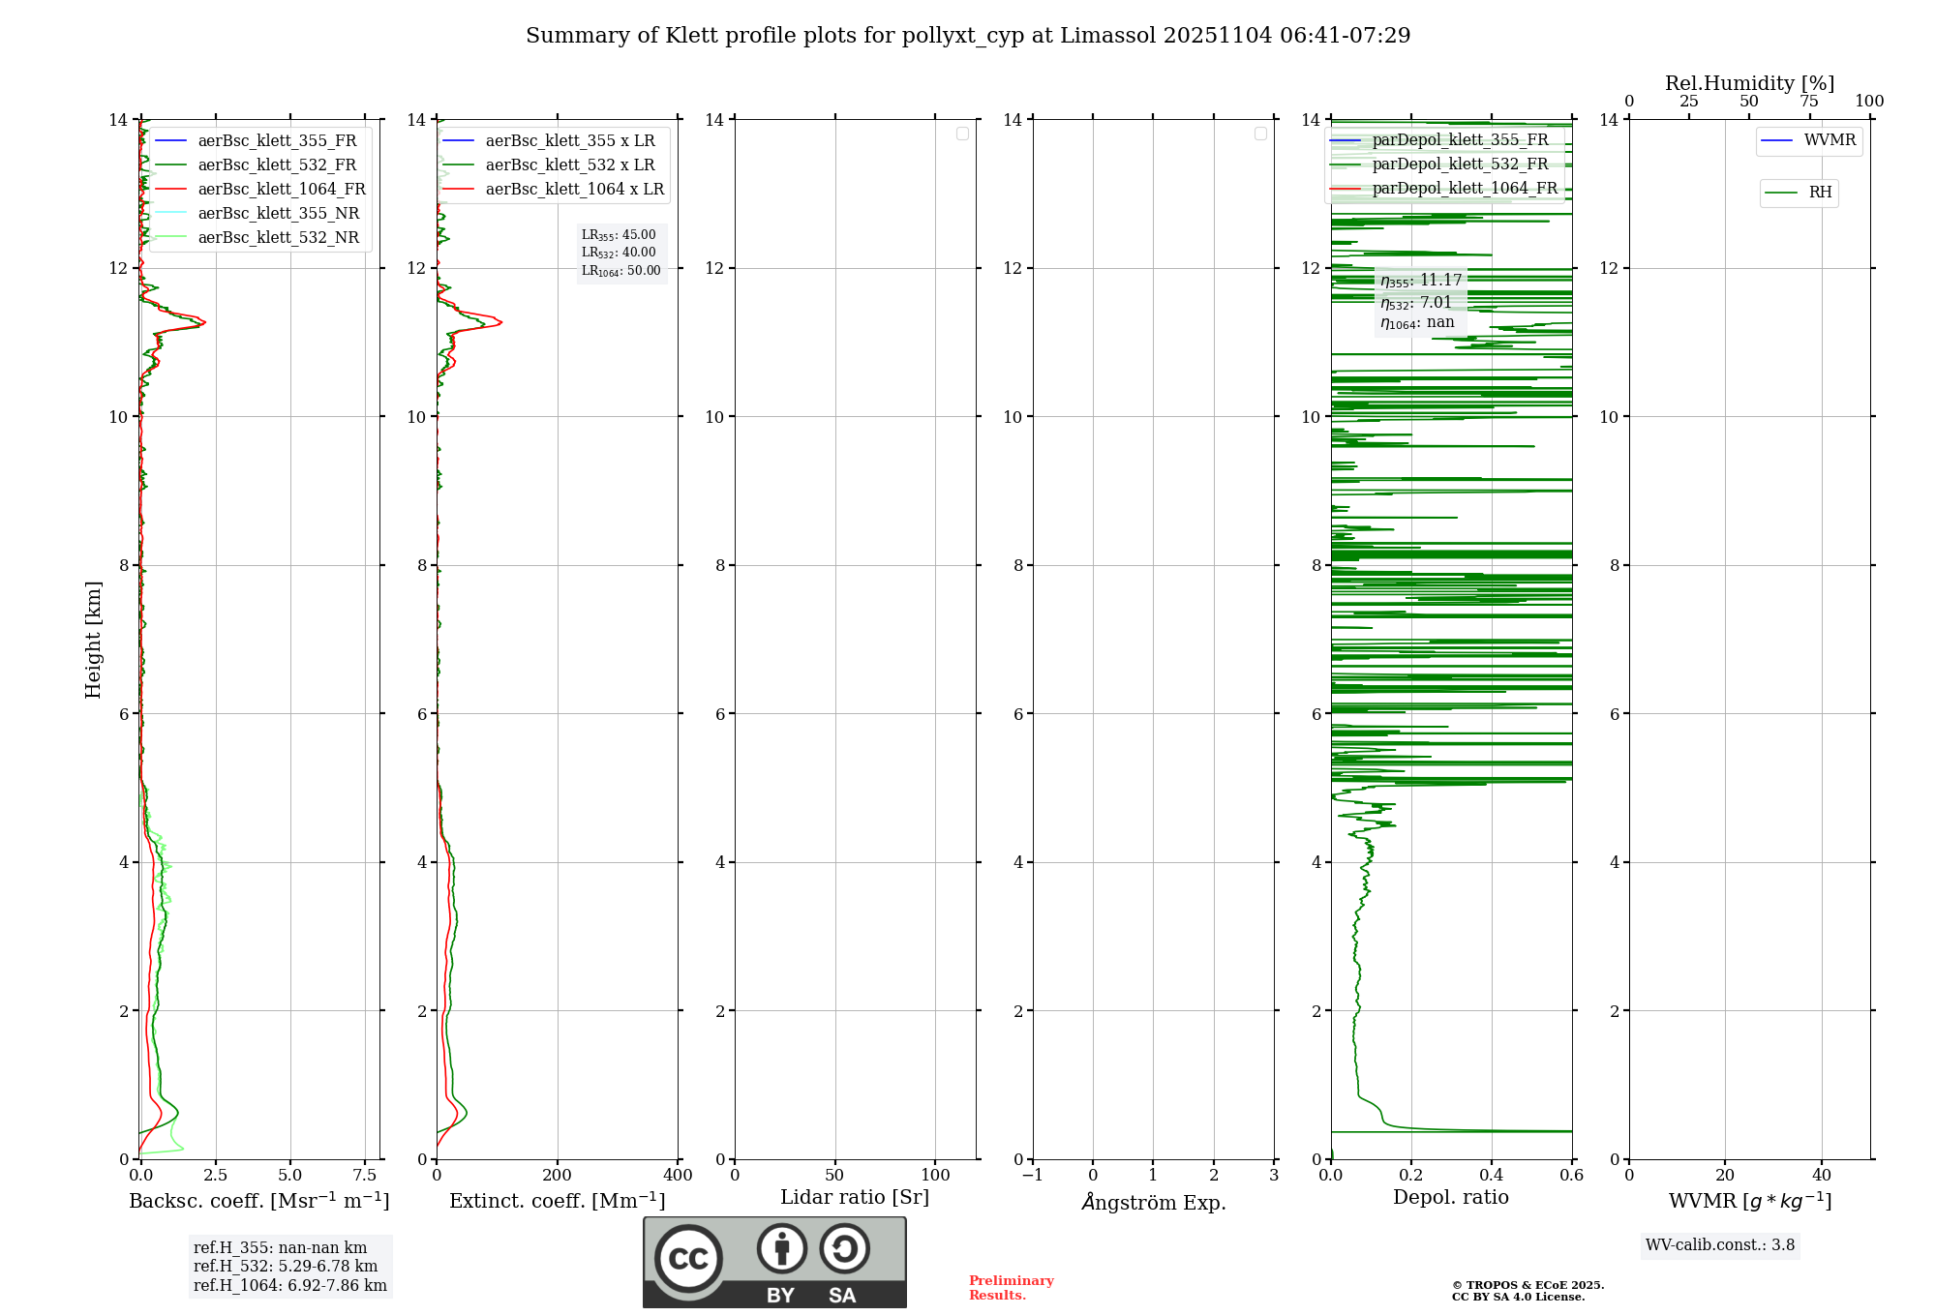Screen dimensions: 1936x1316
Task: Click the Rel.Humidity [%] top axis label
Action: [x=1748, y=83]
